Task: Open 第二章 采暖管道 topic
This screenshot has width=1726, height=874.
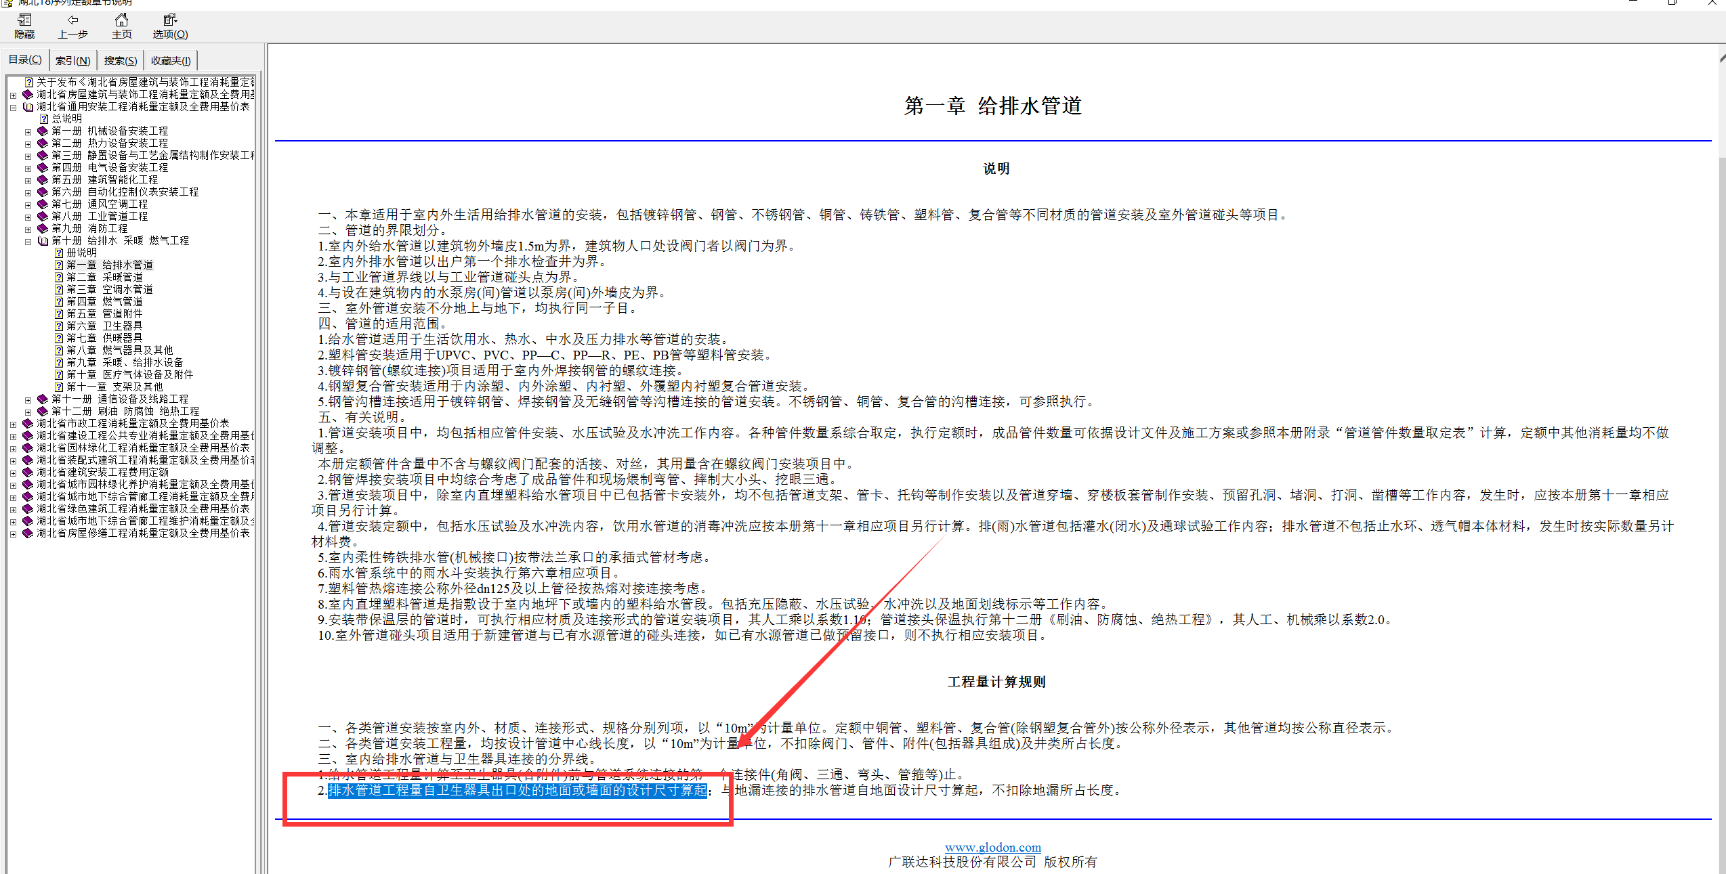Action: click(x=104, y=277)
